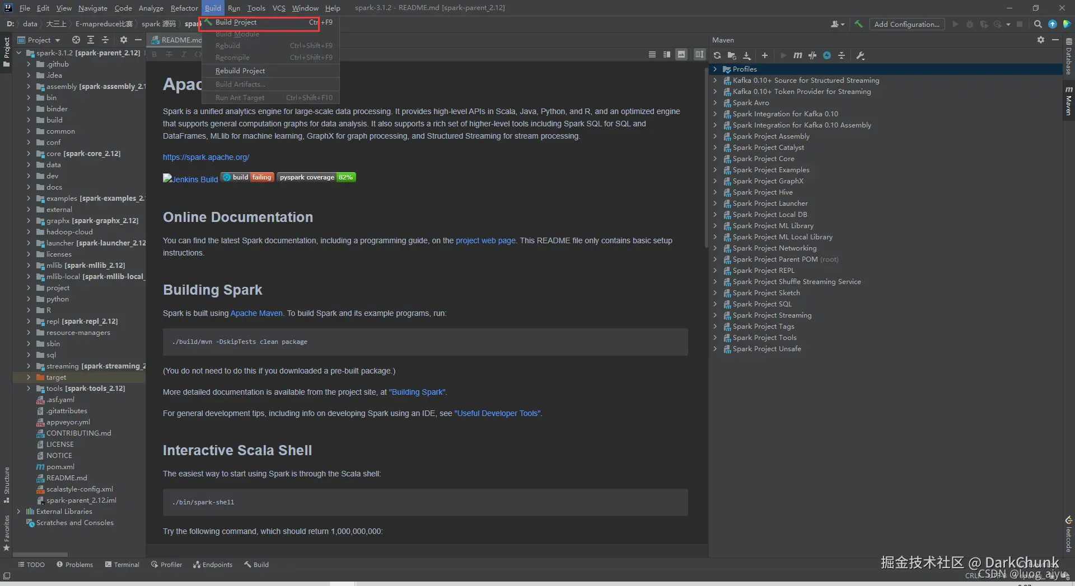The height and width of the screenshot is (586, 1075).
Task: Click the blue IDE update arrow icon
Action: tap(1053, 24)
